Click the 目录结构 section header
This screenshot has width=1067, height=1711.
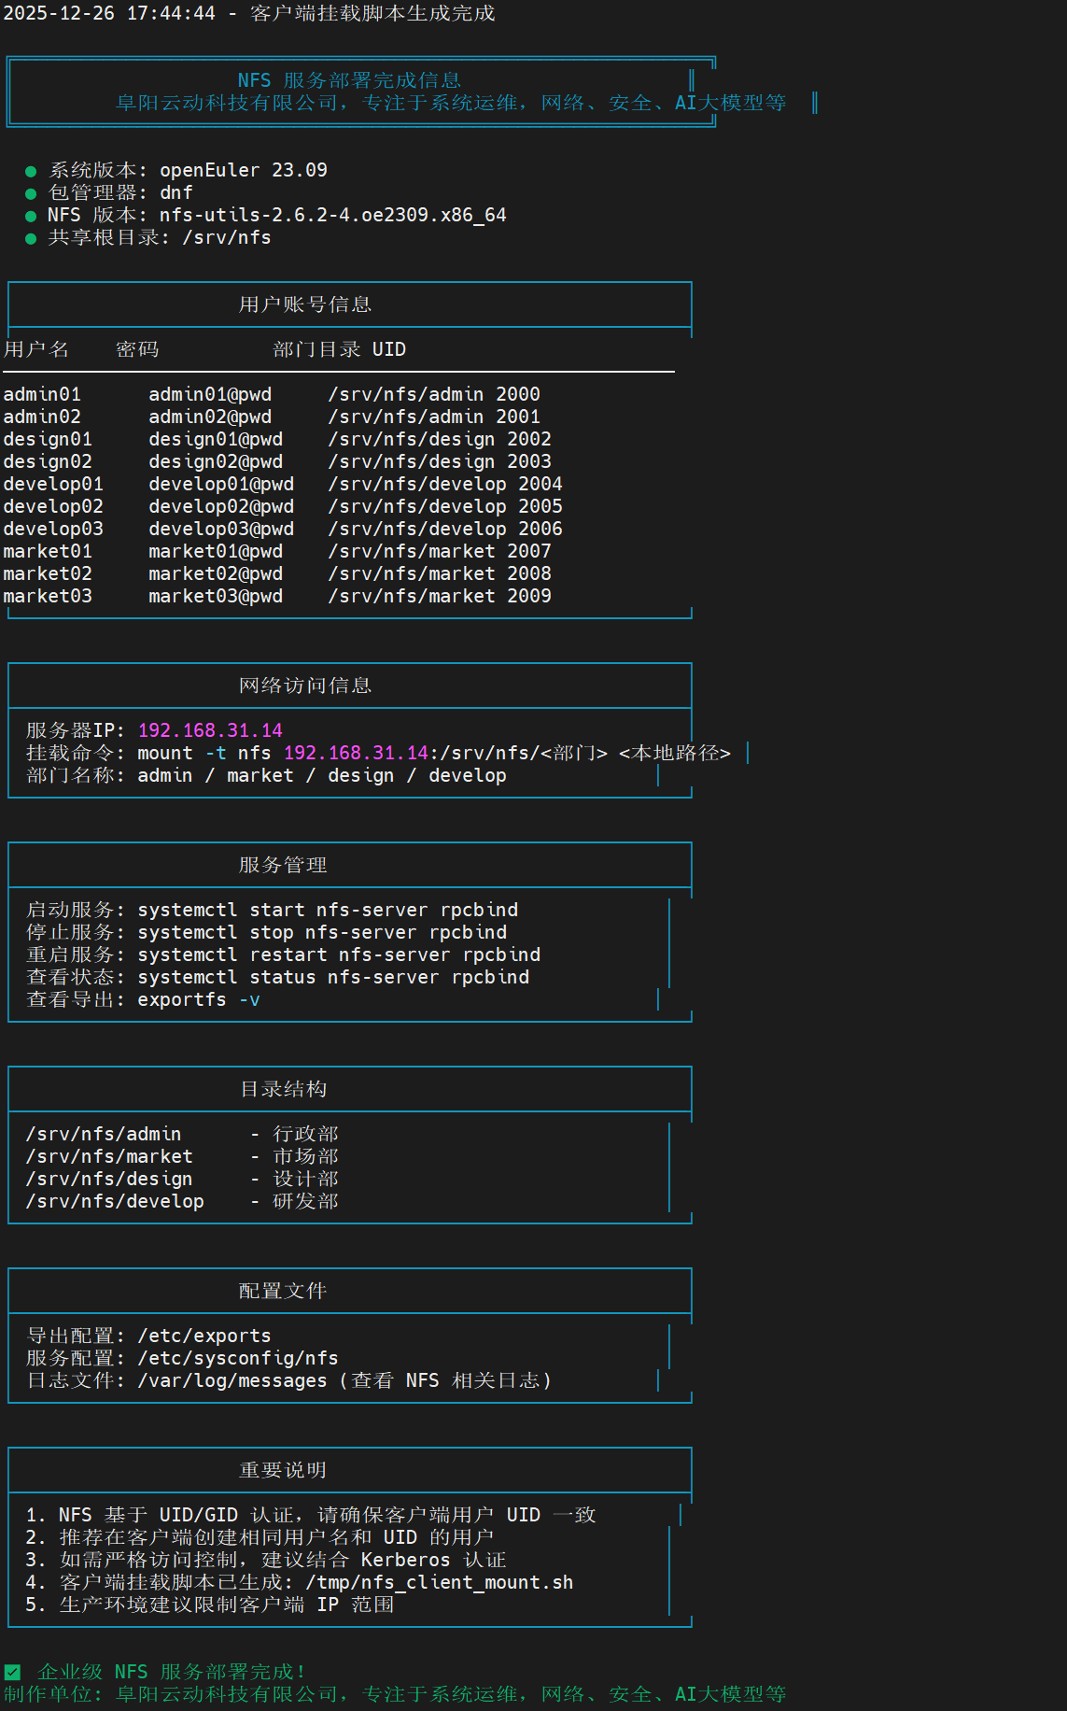(283, 1089)
